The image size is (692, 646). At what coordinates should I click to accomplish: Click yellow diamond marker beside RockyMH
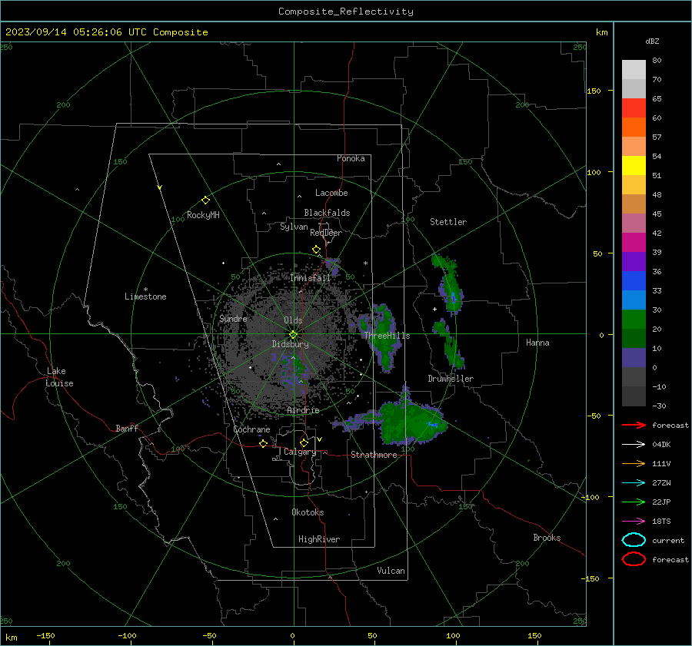(205, 200)
